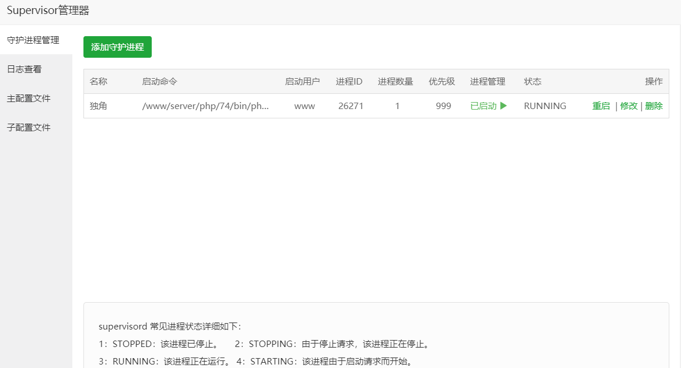Click the Supervisor管理器 title

click(x=48, y=10)
